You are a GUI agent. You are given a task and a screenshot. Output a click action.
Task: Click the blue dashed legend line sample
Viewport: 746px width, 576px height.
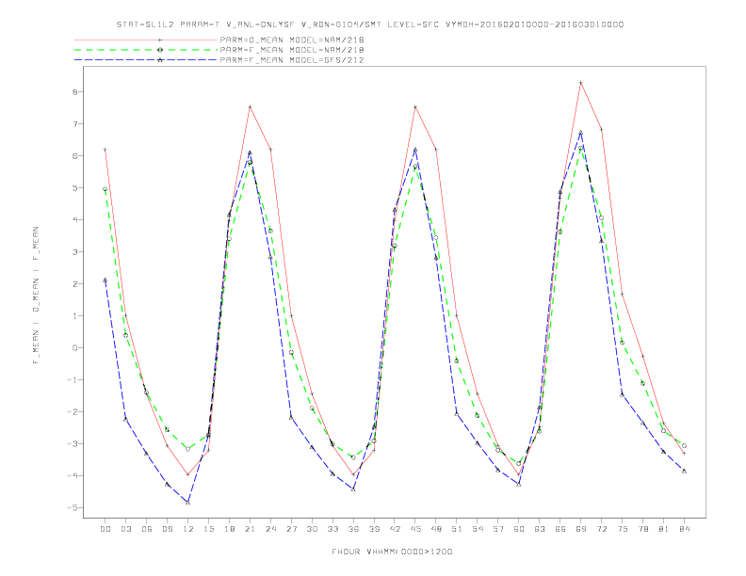pyautogui.click(x=146, y=60)
